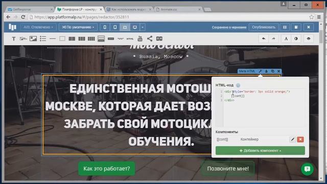Expand more device view options arrow
Image resolution: width=327 pixels, height=184 pixels.
(x=143, y=27)
